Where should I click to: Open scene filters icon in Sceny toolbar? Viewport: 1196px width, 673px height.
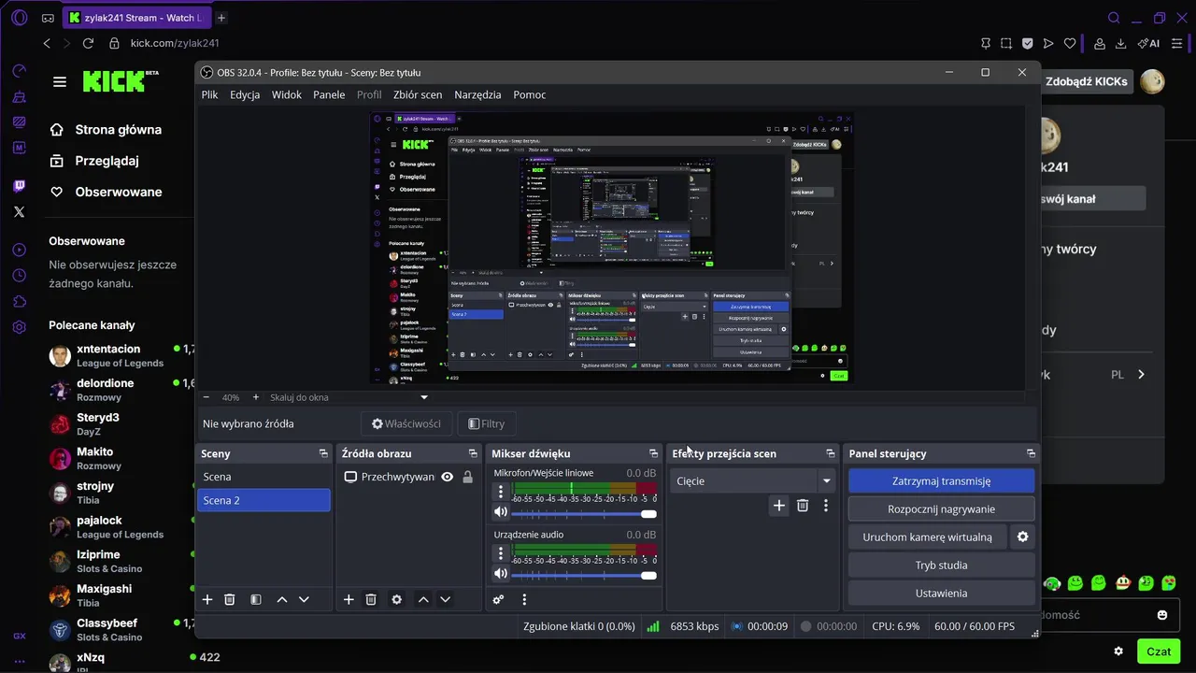(x=255, y=600)
